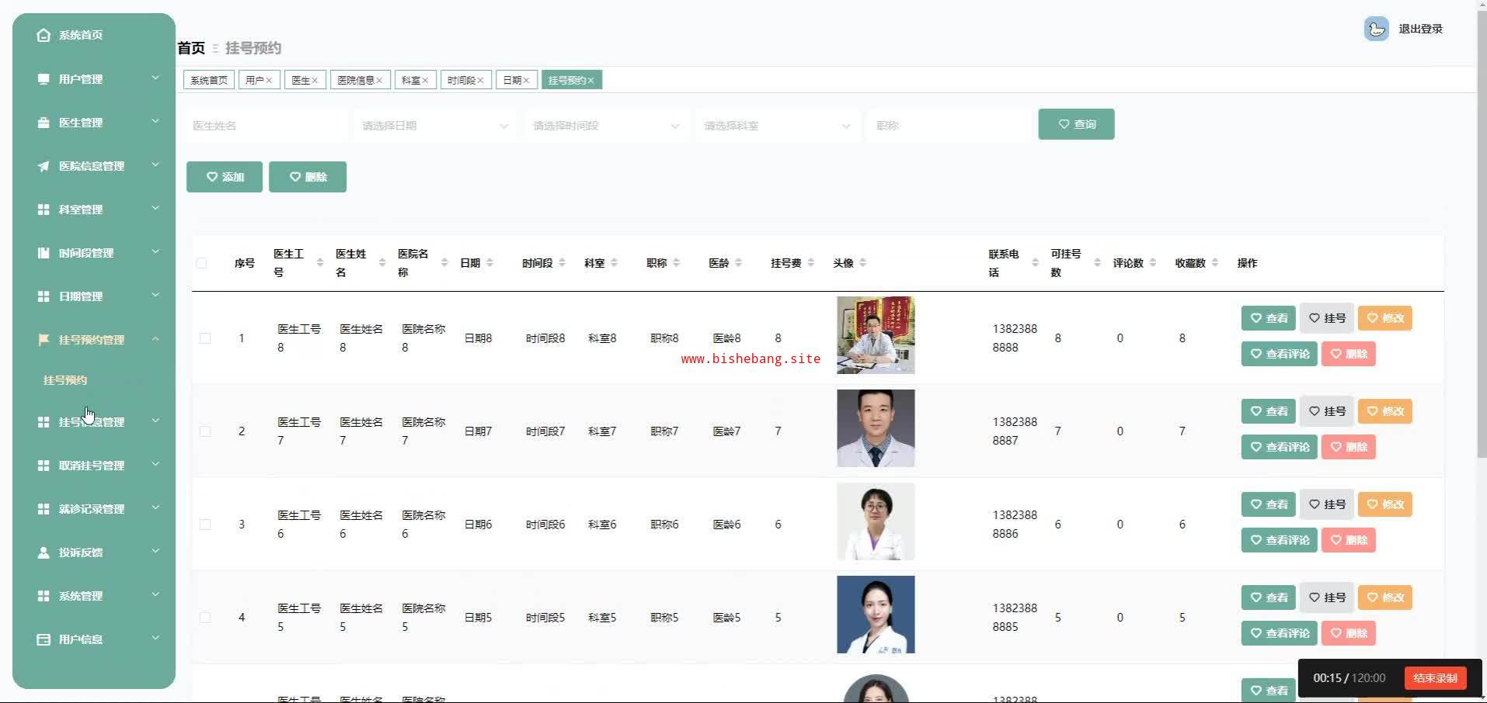Image resolution: width=1487 pixels, height=703 pixels.
Task: Click 查看评论 for 医生姓名6 row
Action: click(x=1279, y=540)
